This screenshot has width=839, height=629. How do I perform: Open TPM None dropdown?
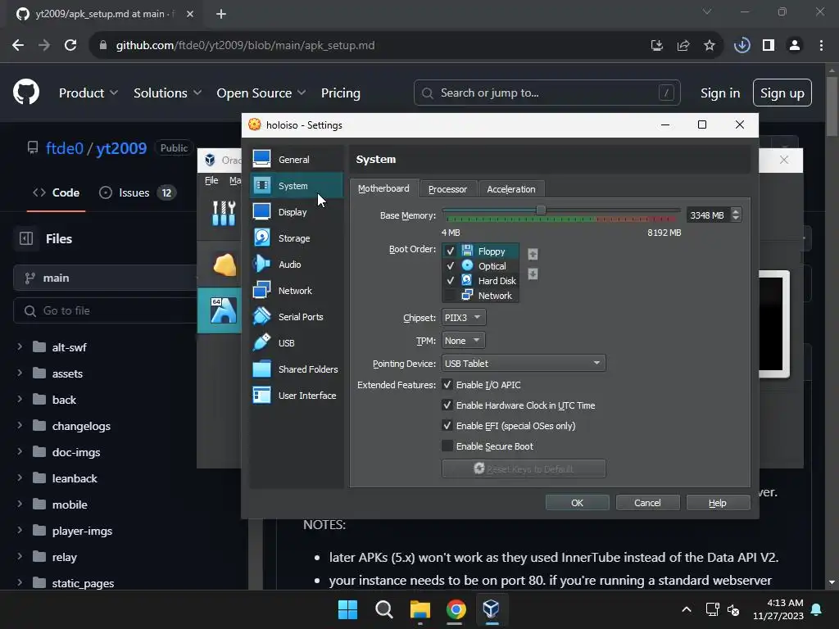pyautogui.click(x=464, y=340)
